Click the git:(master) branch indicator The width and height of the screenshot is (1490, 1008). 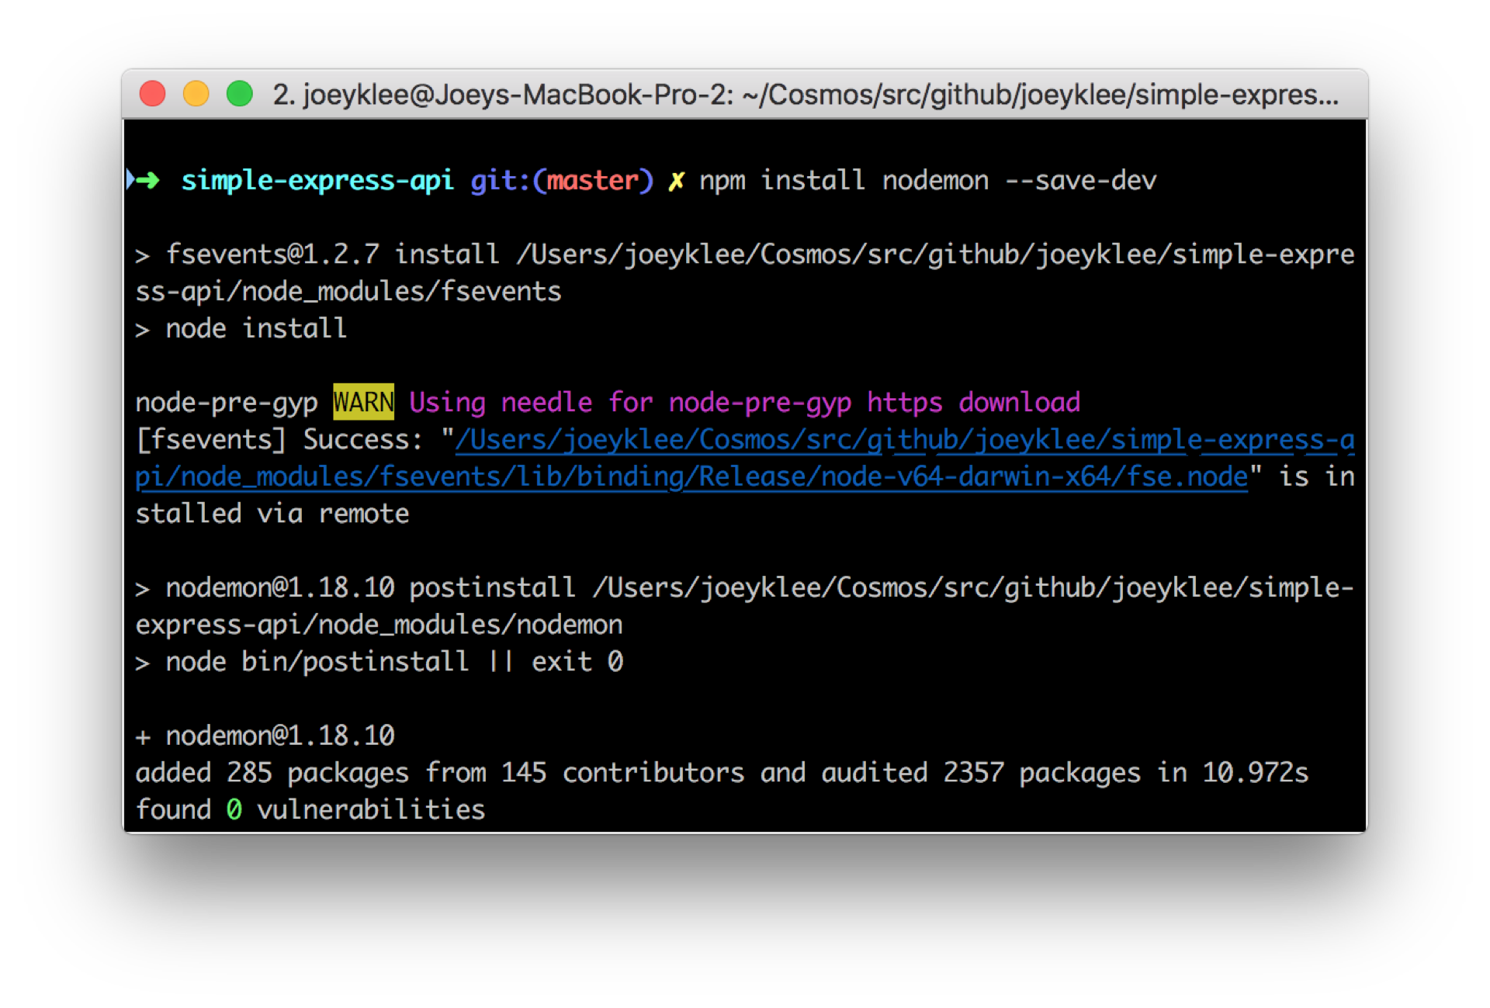point(561,180)
